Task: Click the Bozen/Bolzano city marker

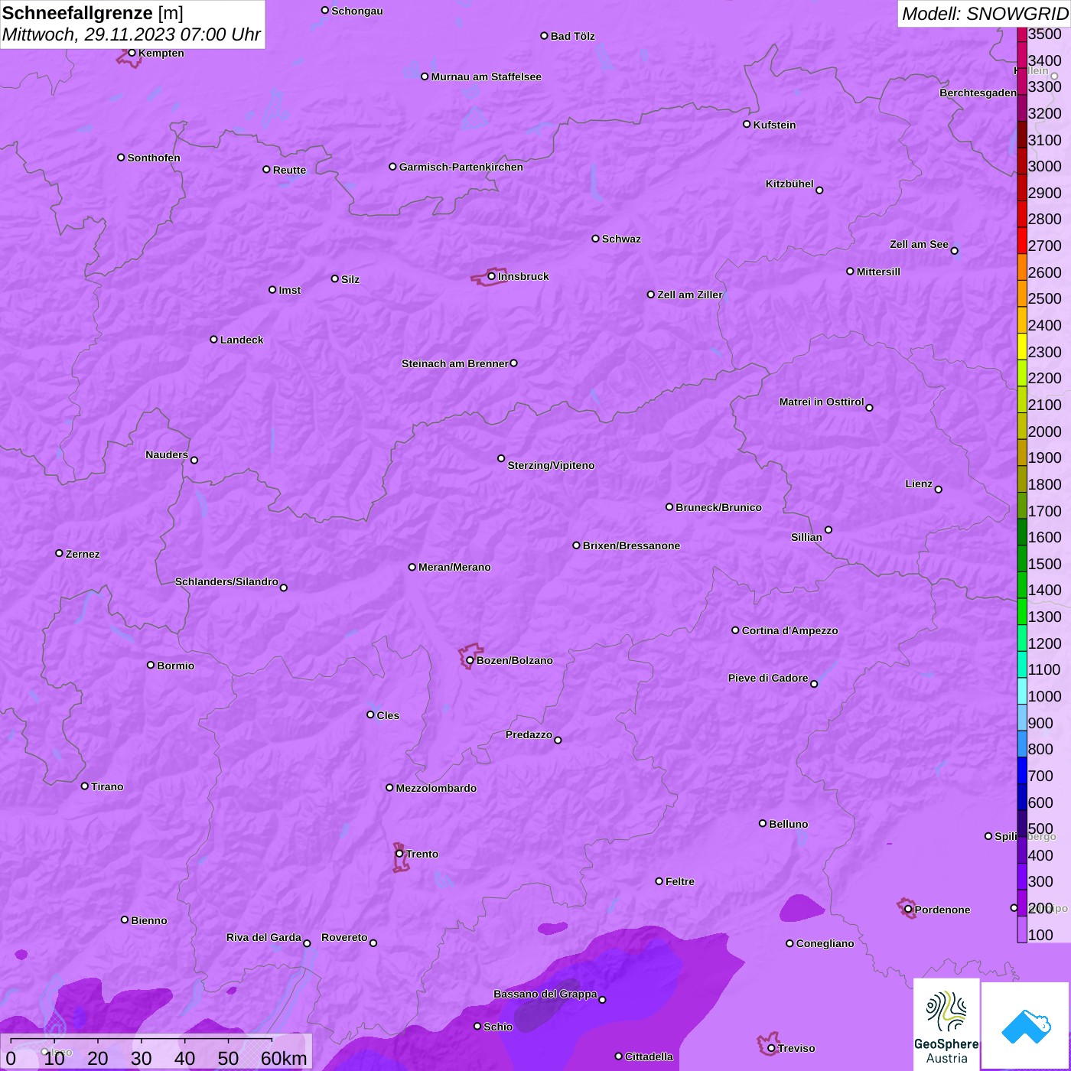Action: [x=470, y=660]
